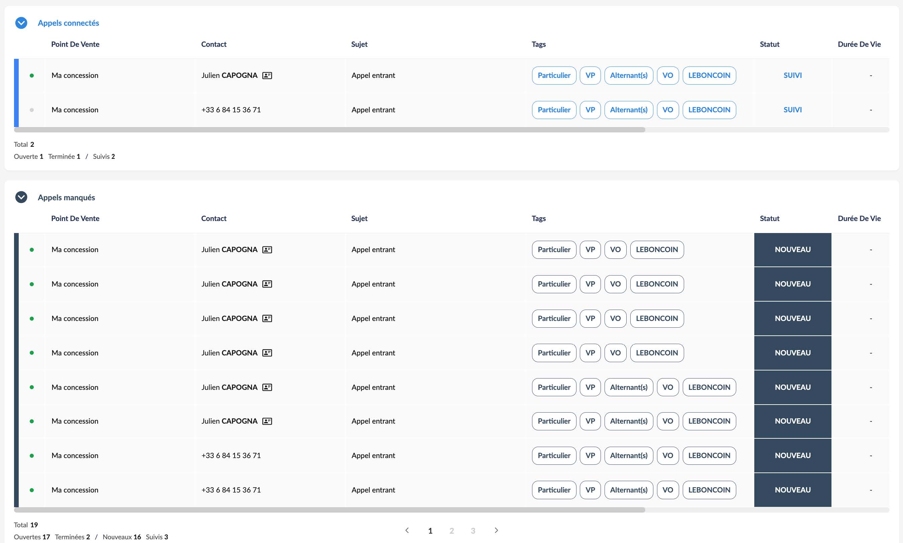Open contact card icon in first Appels manqués row

267,249
